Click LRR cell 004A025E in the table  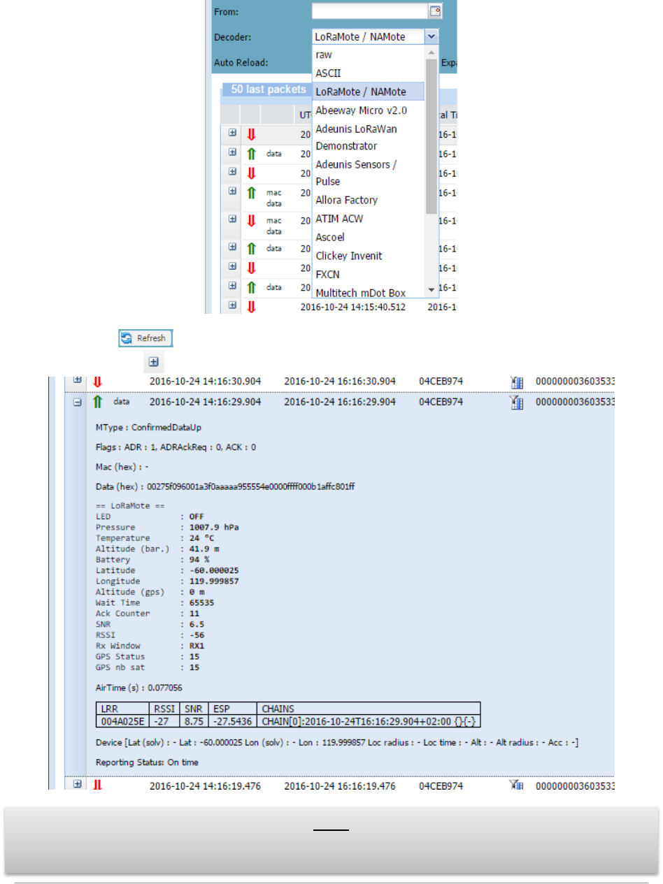123,720
